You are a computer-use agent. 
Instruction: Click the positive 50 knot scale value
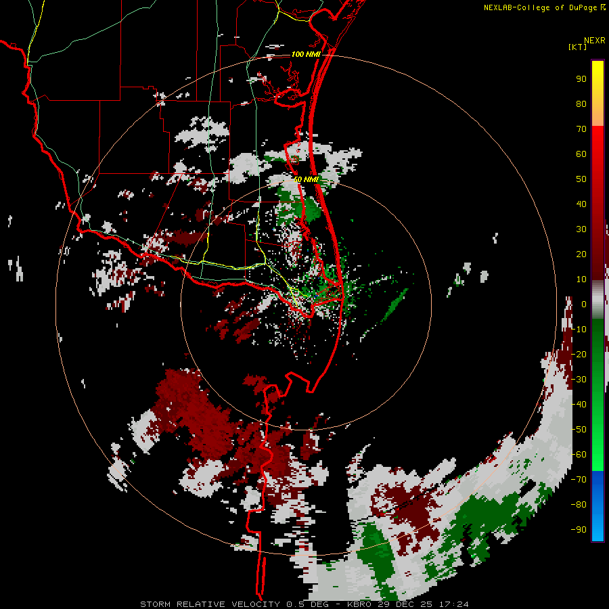pyautogui.click(x=581, y=179)
